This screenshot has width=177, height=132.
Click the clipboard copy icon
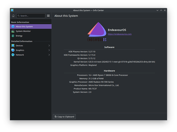click(55, 117)
